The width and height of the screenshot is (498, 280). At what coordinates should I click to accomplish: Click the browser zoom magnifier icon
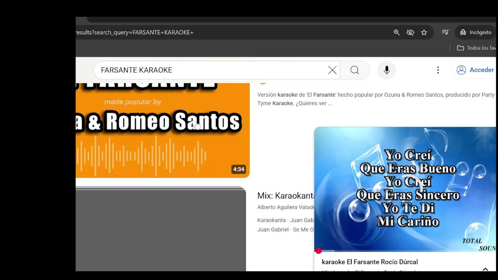point(396,32)
